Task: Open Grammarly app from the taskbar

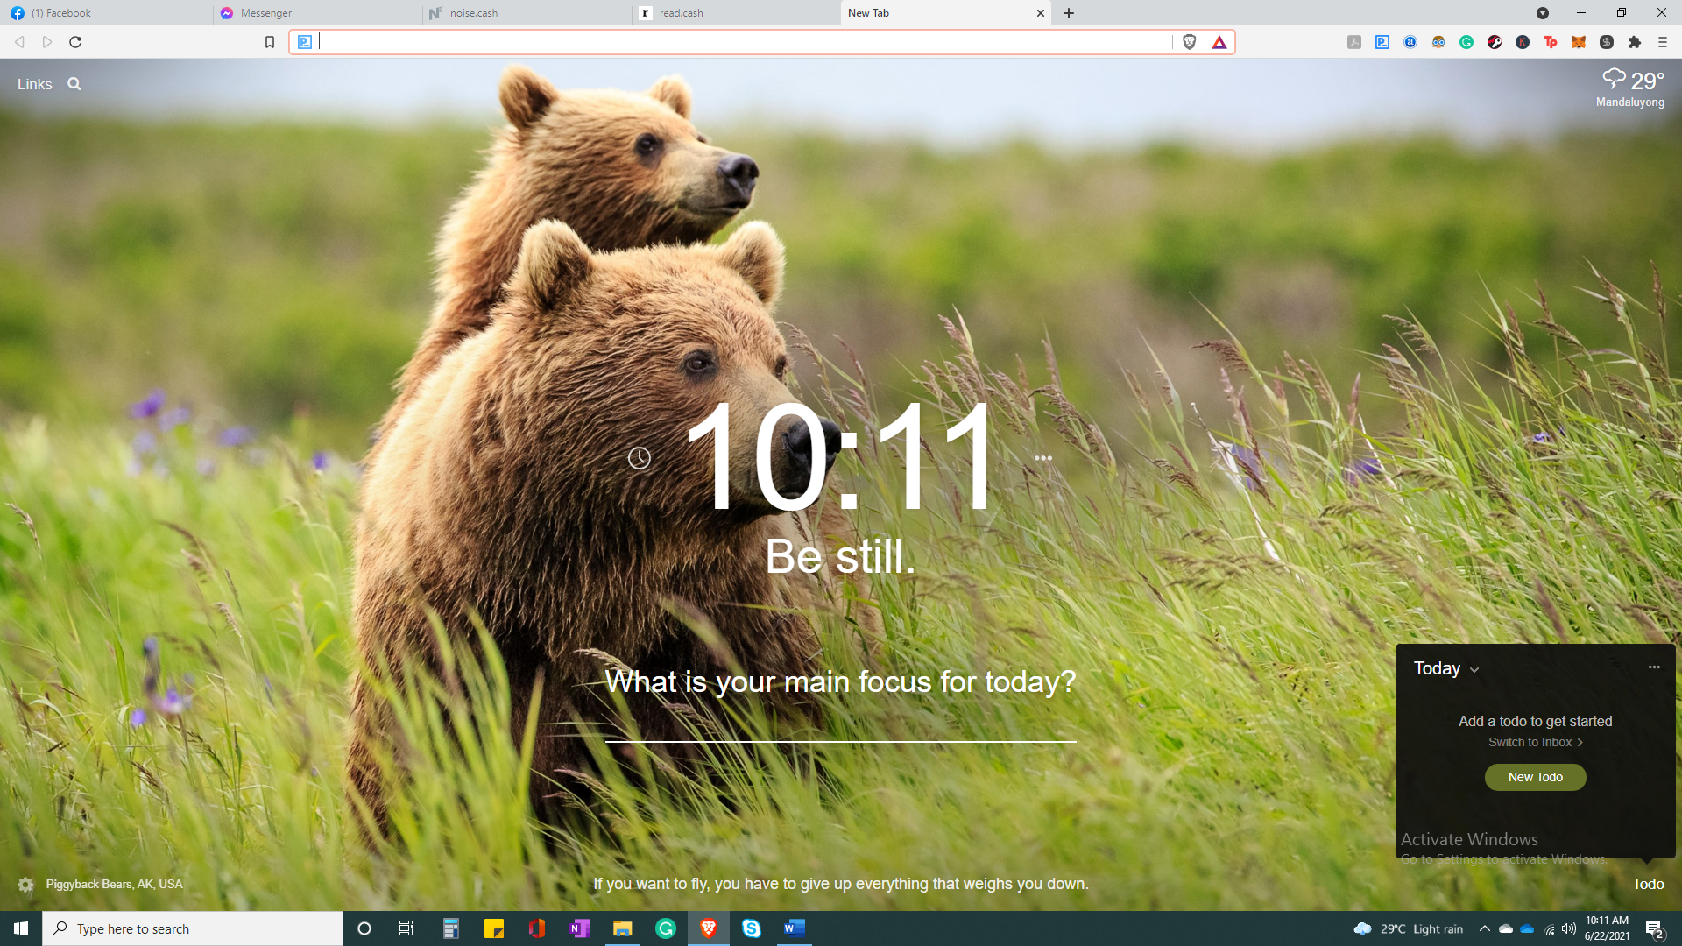Action: 666,928
